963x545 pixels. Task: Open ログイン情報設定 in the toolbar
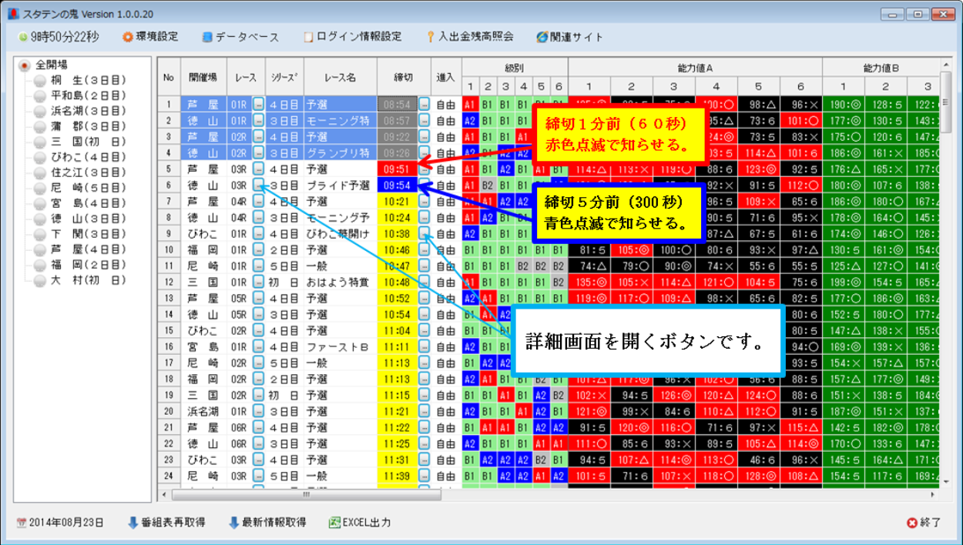pyautogui.click(x=353, y=36)
